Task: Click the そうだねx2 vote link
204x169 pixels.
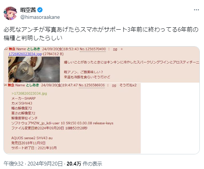Action: coord(128,85)
